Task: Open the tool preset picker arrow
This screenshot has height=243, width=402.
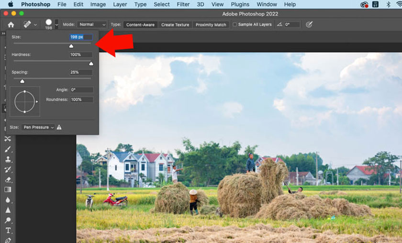Action: pyautogui.click(x=35, y=24)
